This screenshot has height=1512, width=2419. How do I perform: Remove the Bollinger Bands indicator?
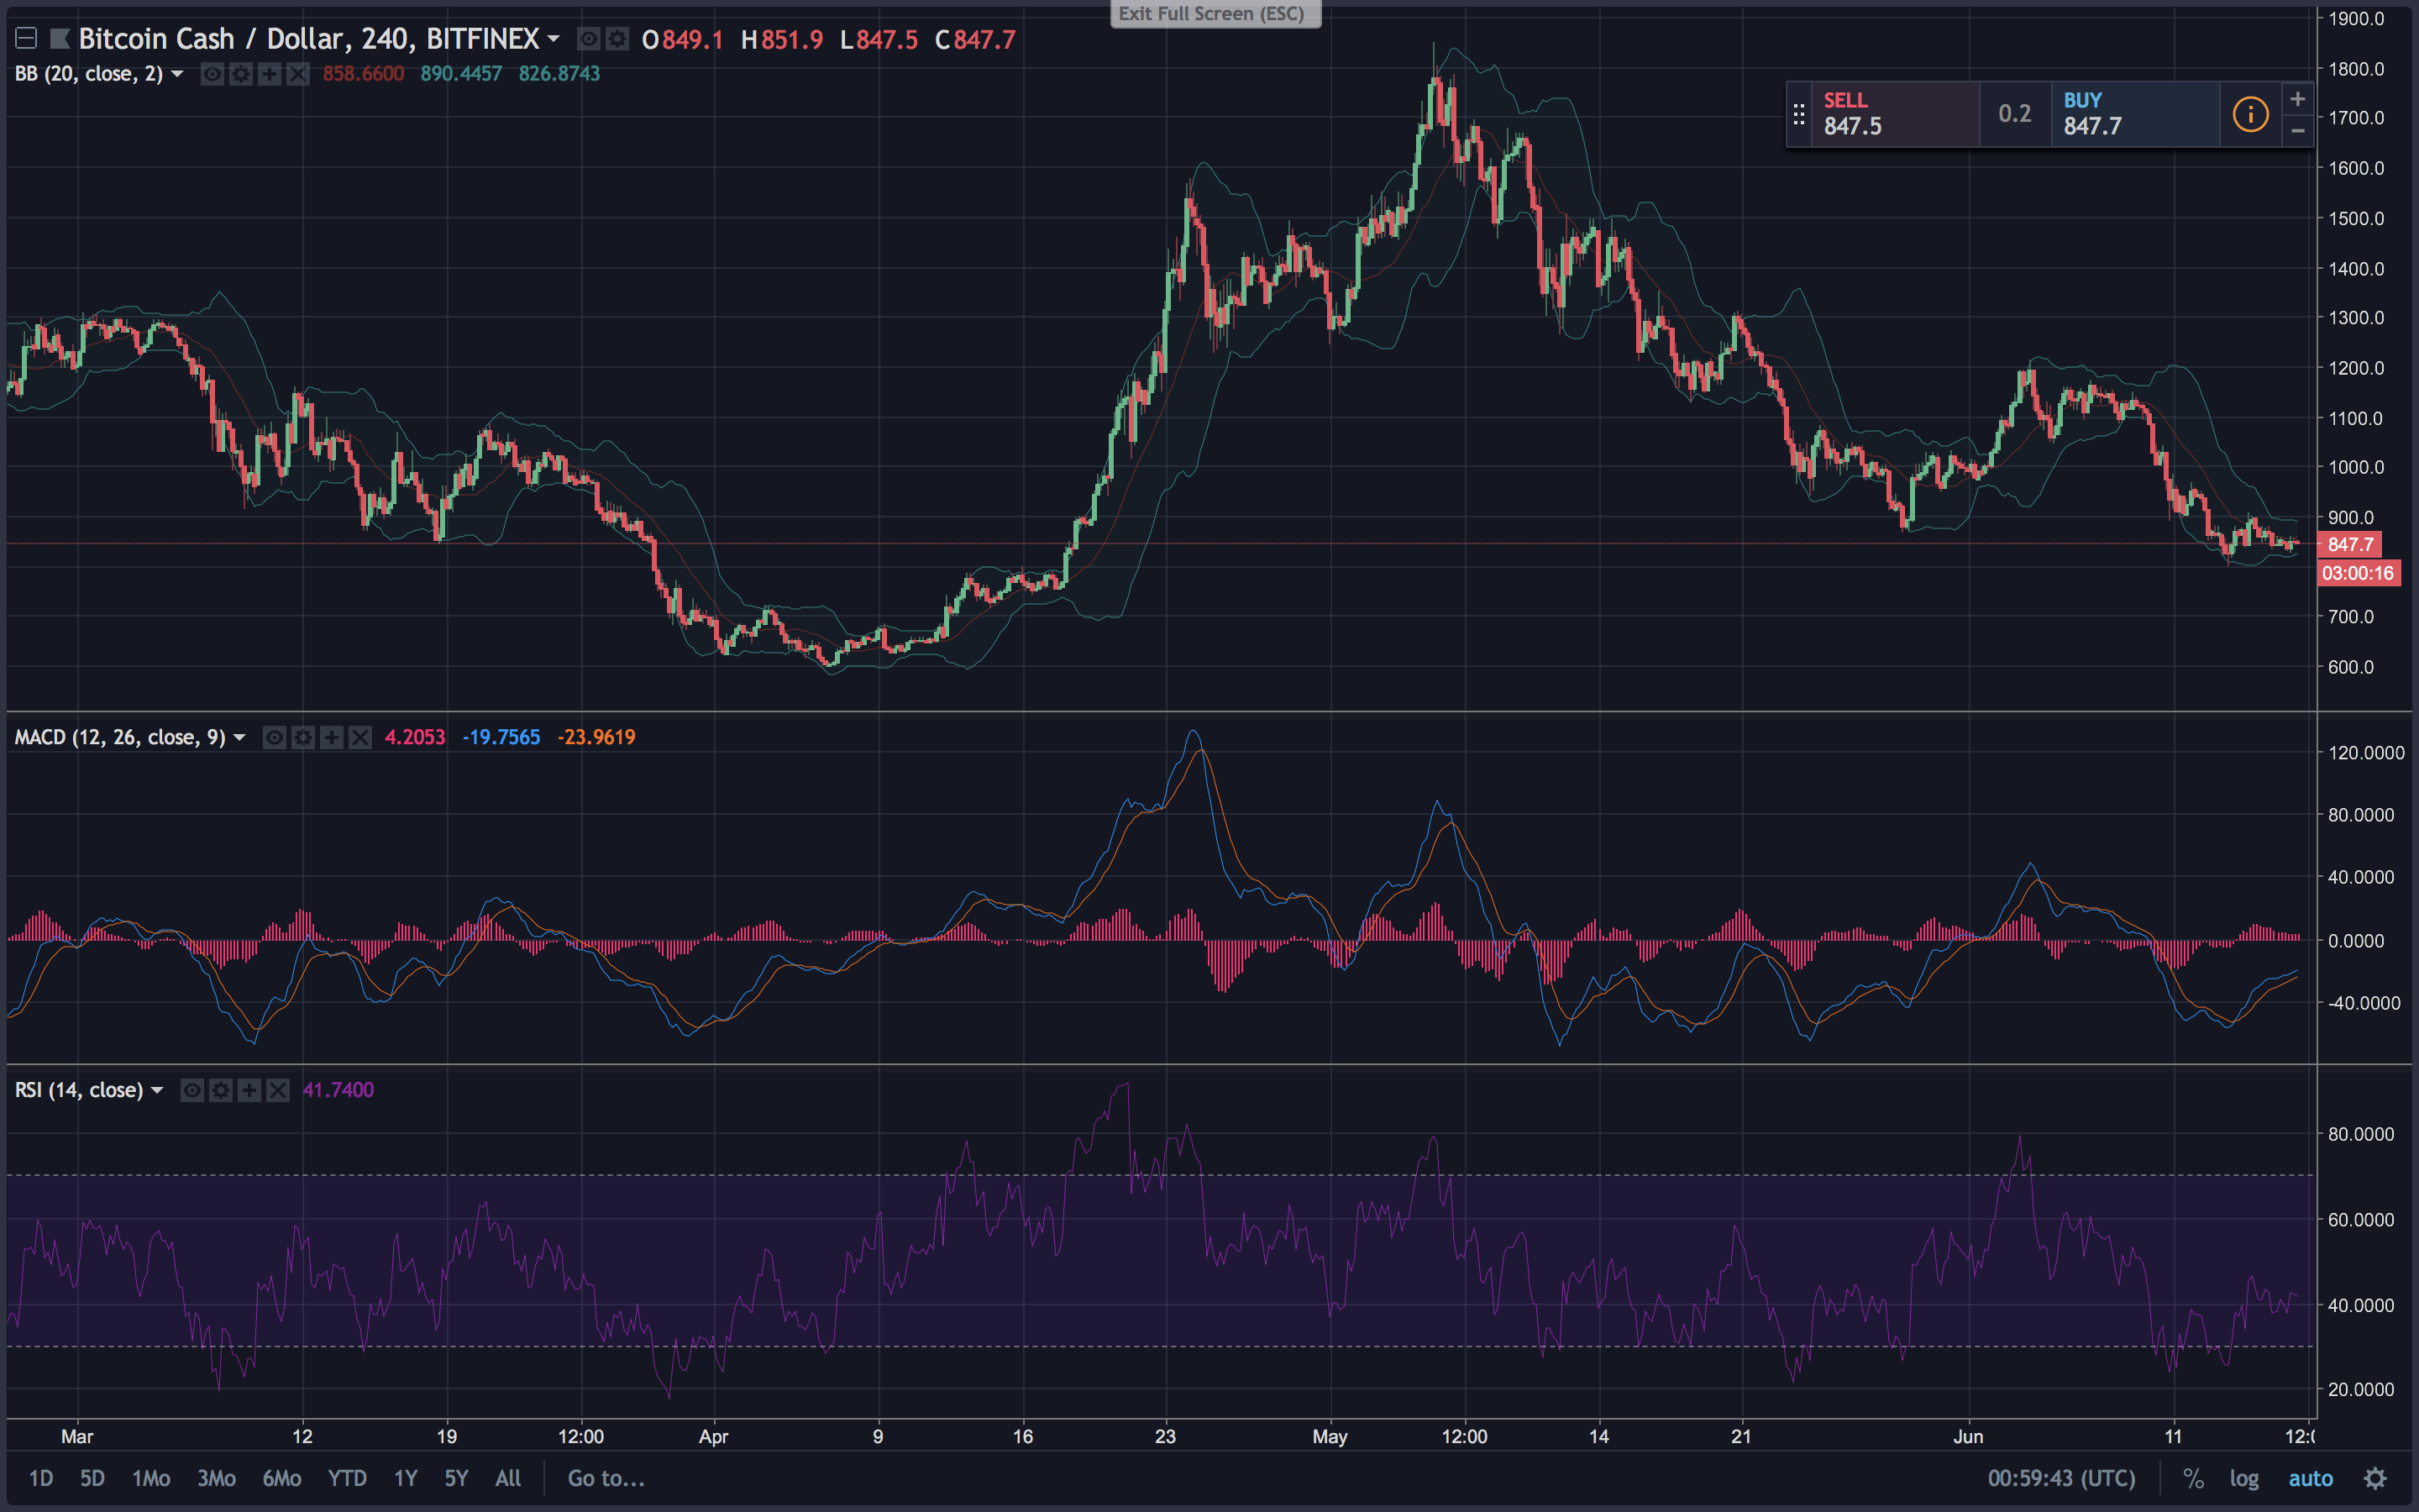click(x=298, y=74)
